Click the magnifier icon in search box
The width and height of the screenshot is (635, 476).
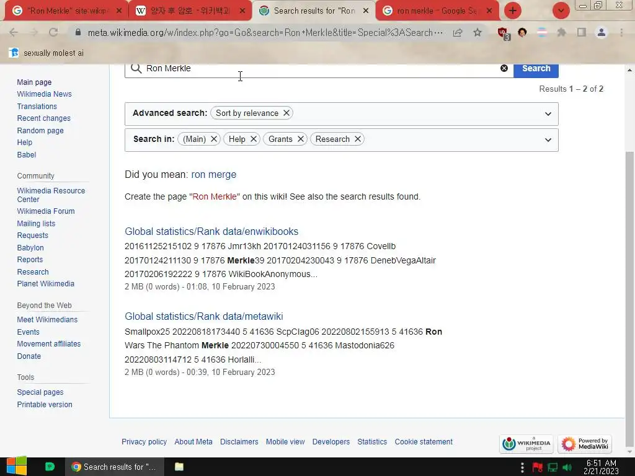click(x=136, y=68)
